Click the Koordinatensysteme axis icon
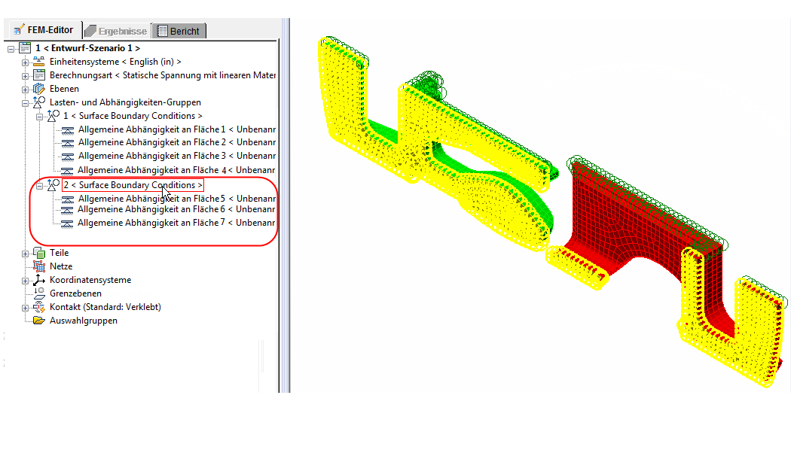 pyautogui.click(x=39, y=280)
